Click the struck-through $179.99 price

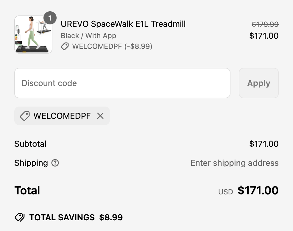(265, 24)
